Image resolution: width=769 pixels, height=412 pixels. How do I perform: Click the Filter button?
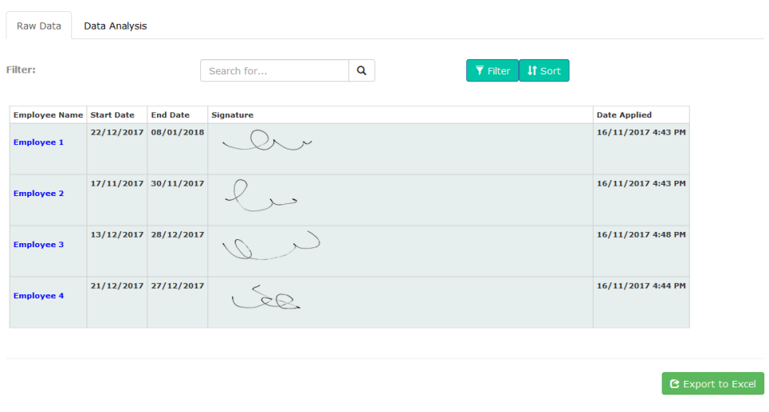click(493, 70)
